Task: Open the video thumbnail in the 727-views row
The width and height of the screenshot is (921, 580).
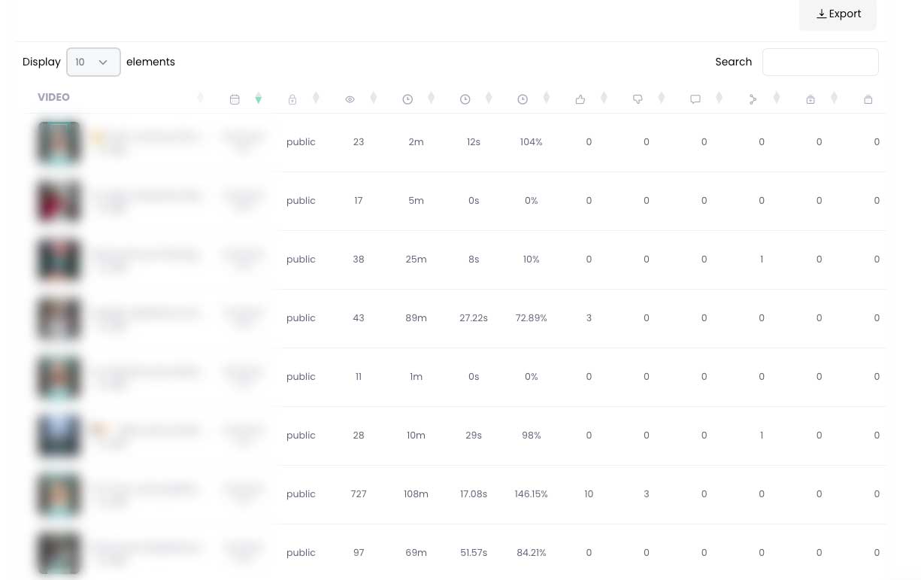Action: coord(59,494)
